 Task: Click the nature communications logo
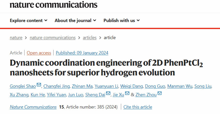click(54, 4)
